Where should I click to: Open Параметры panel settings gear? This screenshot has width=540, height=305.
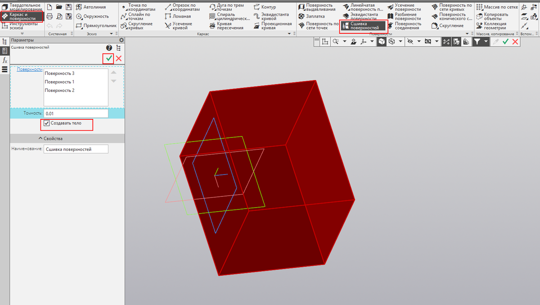pyautogui.click(x=121, y=40)
